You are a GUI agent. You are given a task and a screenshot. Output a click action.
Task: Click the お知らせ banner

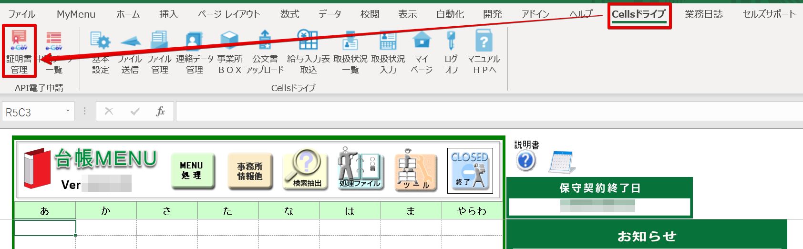[646, 236]
